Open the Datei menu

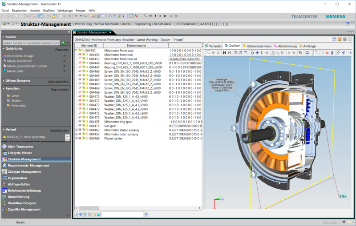[5, 10]
